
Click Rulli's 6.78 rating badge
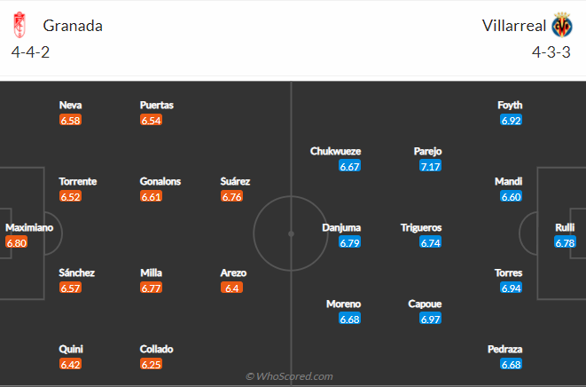tap(565, 242)
